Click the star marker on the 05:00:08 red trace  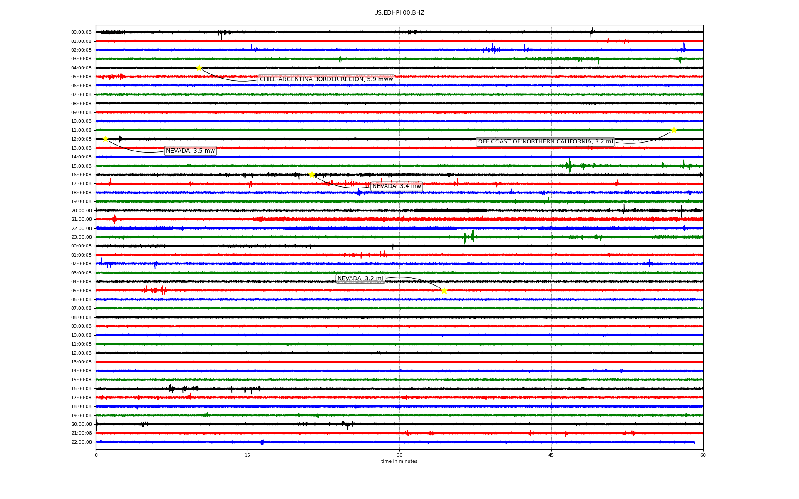click(x=444, y=291)
